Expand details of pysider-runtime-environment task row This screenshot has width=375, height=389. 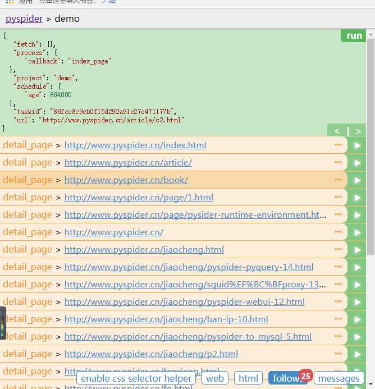[338, 214]
